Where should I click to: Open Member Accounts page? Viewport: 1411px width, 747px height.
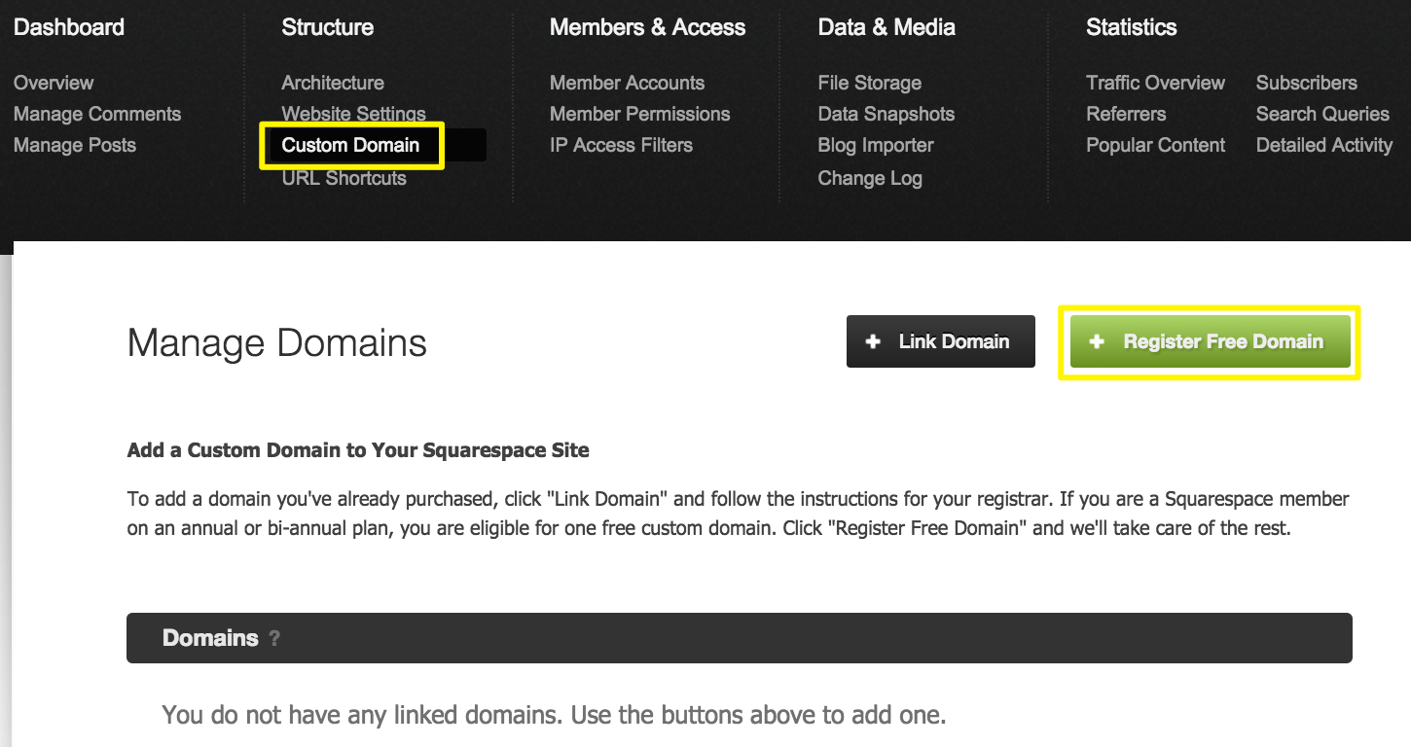point(627,83)
